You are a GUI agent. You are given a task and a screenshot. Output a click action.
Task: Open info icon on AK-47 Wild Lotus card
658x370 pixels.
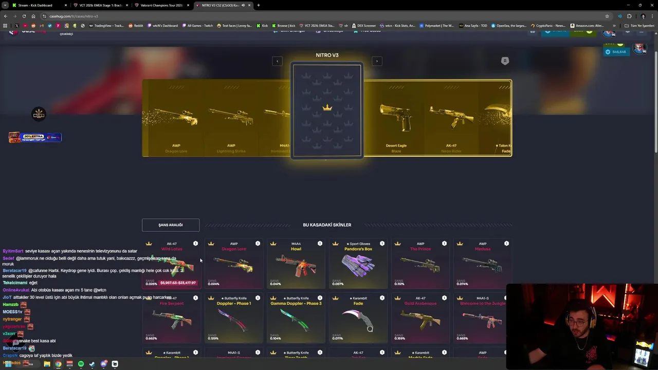pos(195,244)
